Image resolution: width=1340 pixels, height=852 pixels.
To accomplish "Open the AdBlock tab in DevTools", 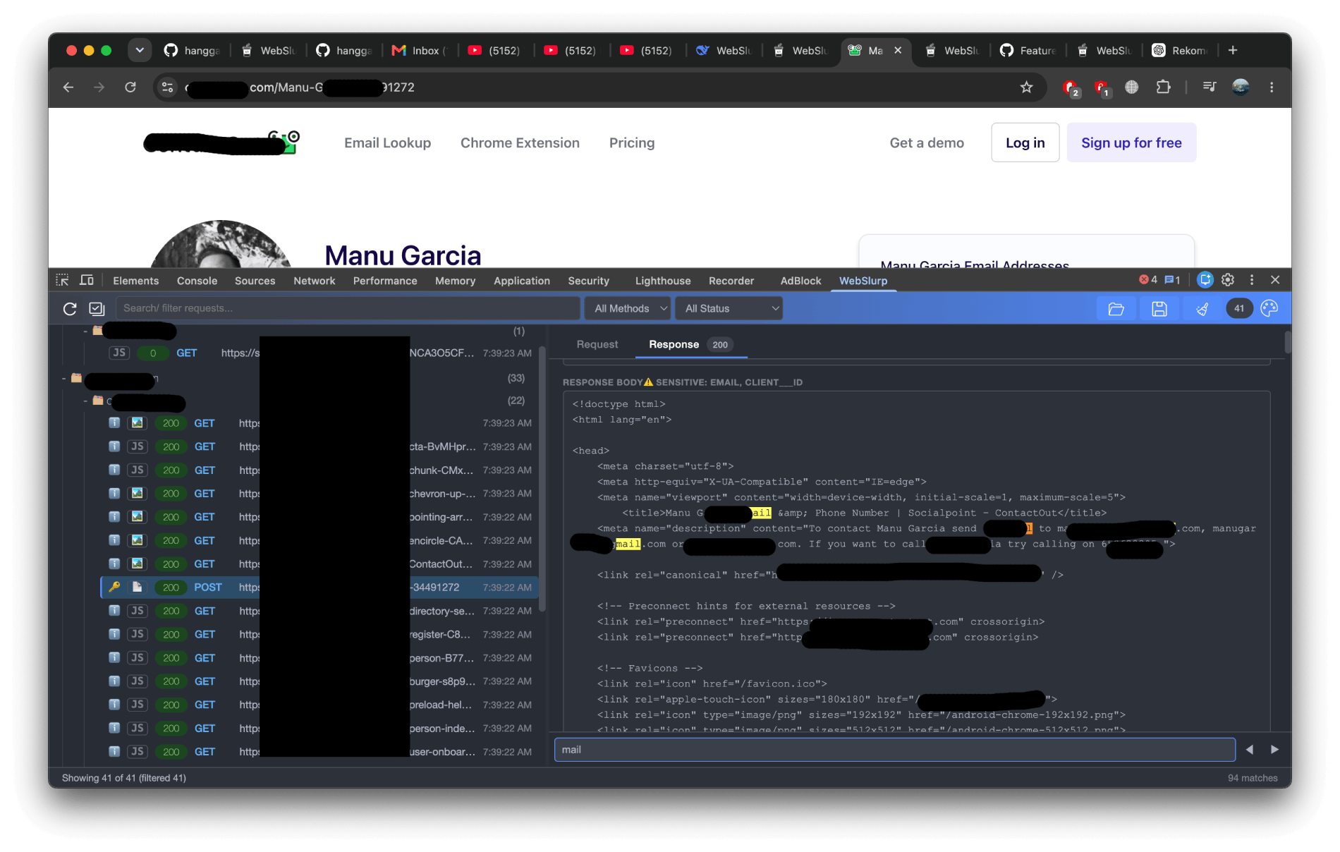I will [x=800, y=281].
